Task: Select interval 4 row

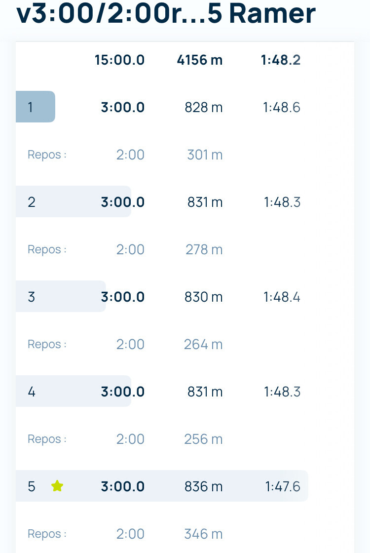Action: tap(73, 392)
